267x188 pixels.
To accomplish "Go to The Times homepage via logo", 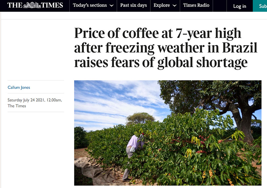I will pyautogui.click(x=35, y=5).
